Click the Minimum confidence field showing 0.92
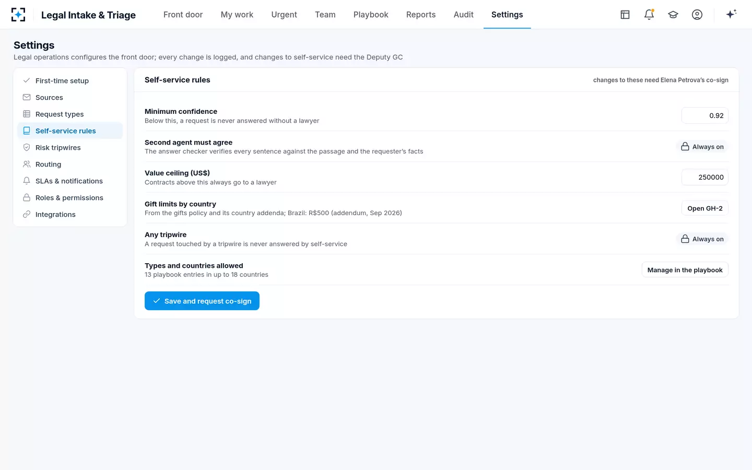The height and width of the screenshot is (470, 752). coord(705,115)
